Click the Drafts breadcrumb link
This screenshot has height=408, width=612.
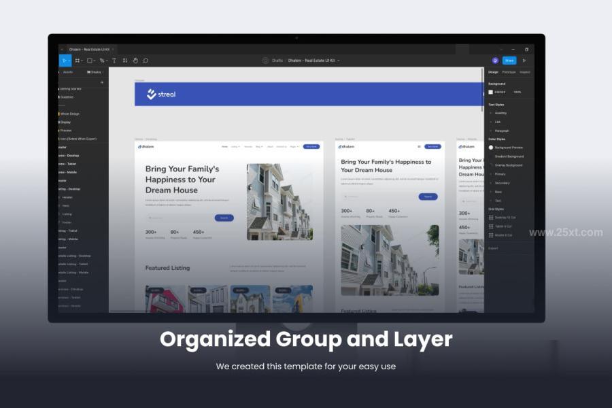click(277, 61)
